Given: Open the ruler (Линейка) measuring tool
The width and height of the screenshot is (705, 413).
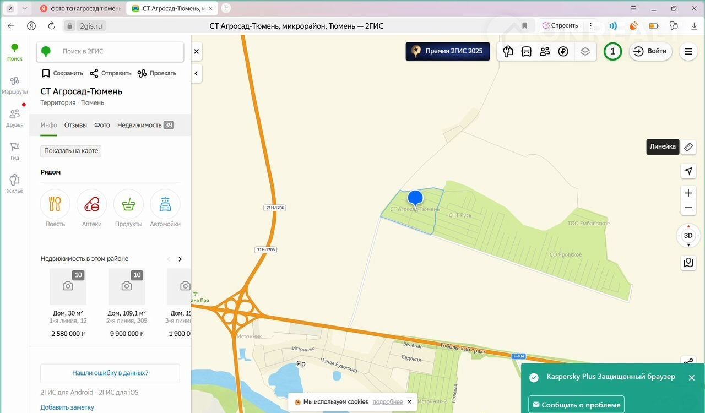Looking at the screenshot, I should point(688,147).
